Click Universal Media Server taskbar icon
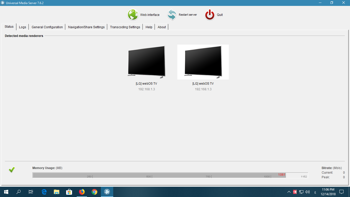The height and width of the screenshot is (197, 350). (x=107, y=192)
